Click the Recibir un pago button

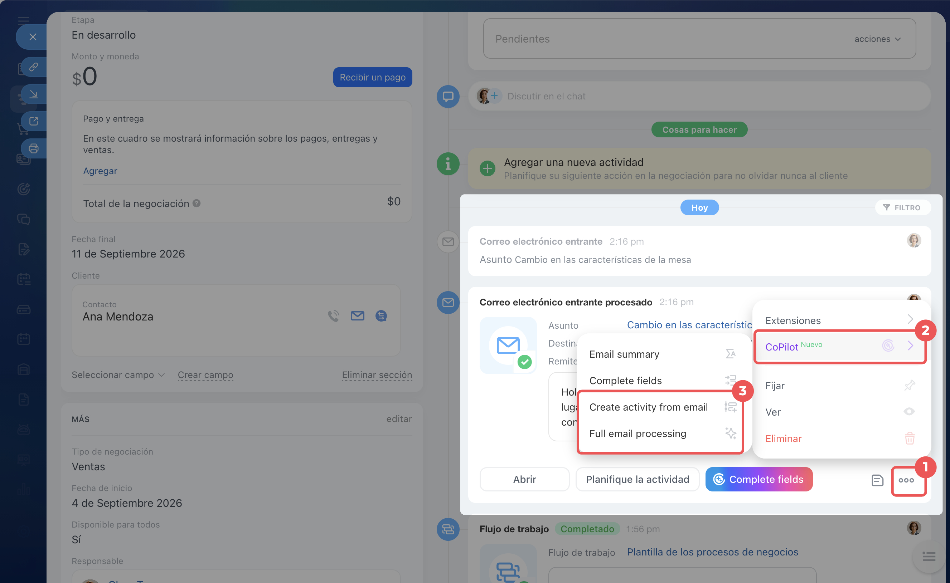[x=372, y=77]
